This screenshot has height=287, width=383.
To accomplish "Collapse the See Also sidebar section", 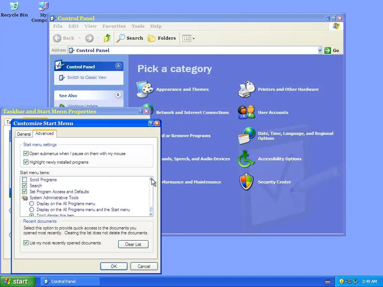I will tap(118, 95).
